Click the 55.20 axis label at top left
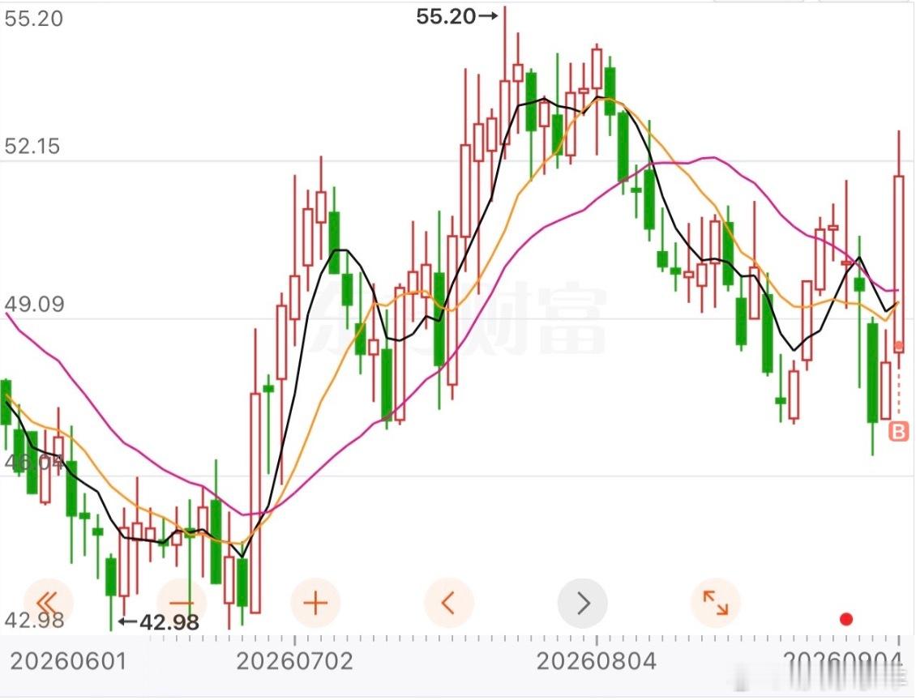The image size is (916, 700). [33, 19]
